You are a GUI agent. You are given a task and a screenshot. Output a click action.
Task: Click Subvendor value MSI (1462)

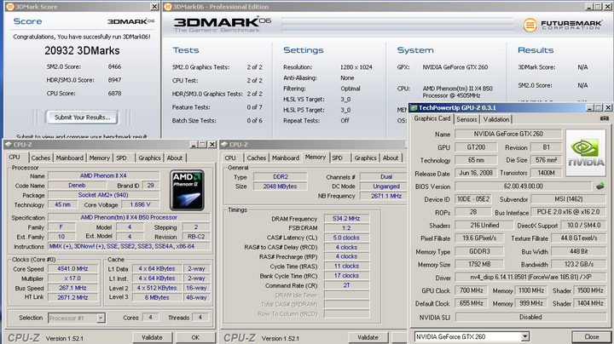[568, 199]
